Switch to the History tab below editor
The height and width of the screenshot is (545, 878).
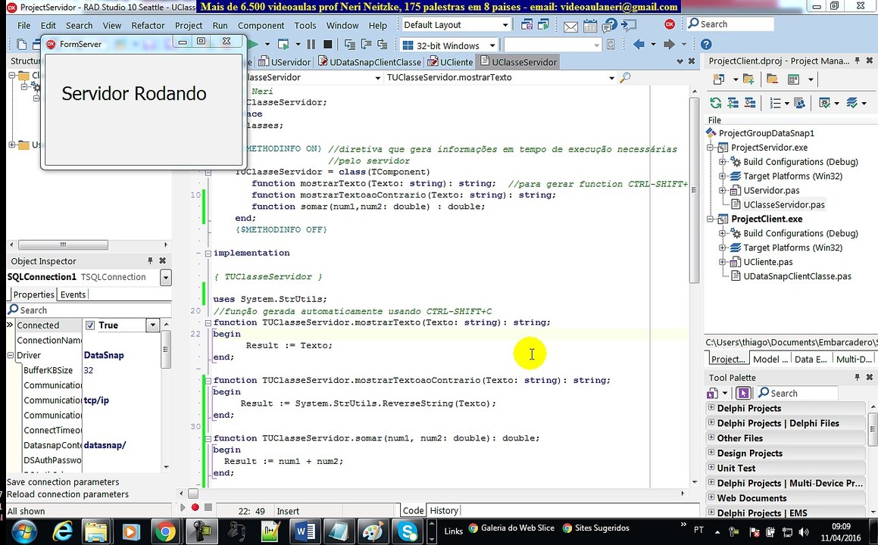[444, 510]
